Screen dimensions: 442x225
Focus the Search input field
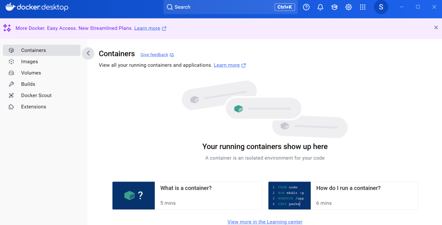(x=230, y=7)
